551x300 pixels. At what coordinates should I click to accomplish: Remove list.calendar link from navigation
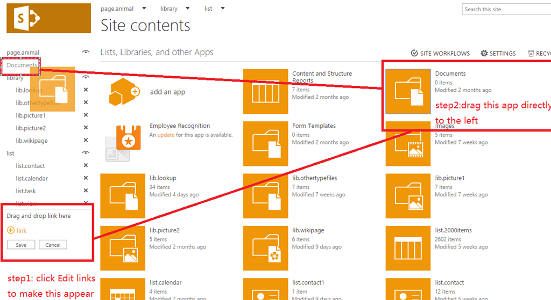(x=86, y=178)
